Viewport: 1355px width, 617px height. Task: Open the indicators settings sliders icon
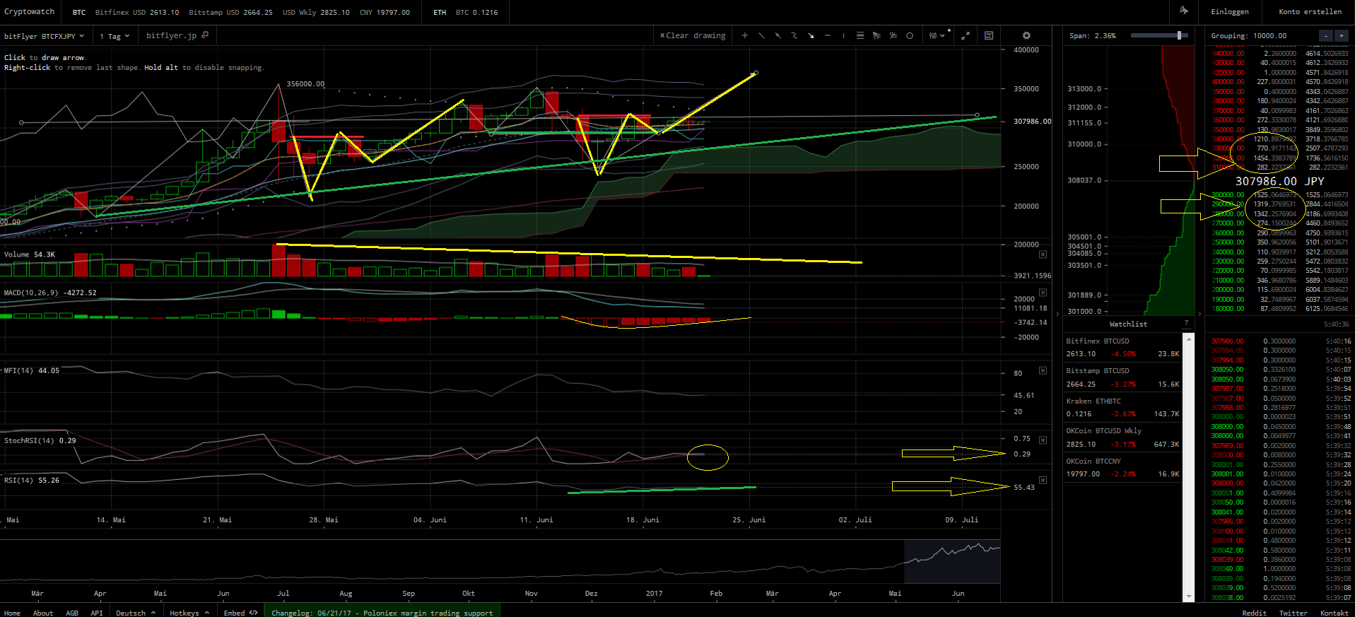click(933, 35)
